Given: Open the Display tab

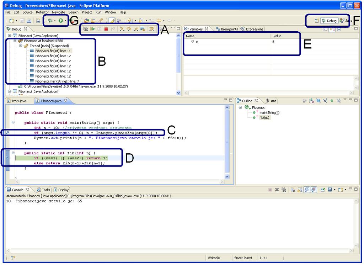Looking at the screenshot, I should pyautogui.click(x=61, y=190).
